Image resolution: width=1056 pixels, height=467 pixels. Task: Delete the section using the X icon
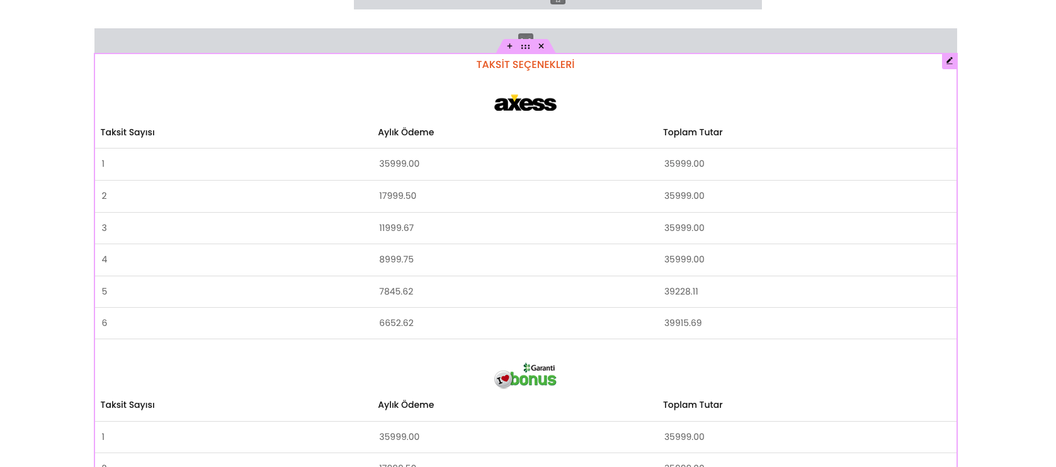click(541, 47)
